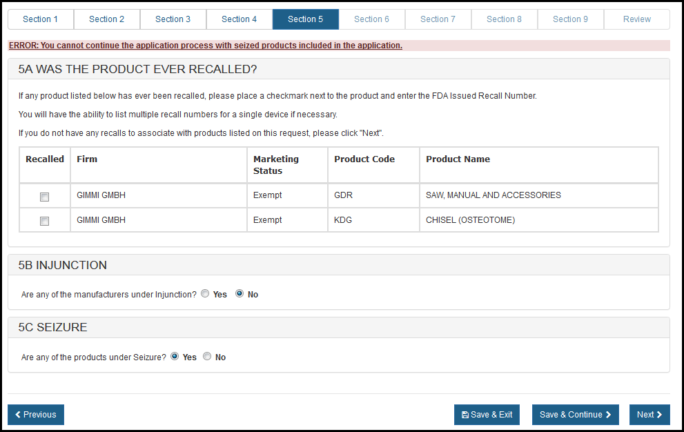
Task: Choose Yes for products under Seizure
Action: [175, 357]
